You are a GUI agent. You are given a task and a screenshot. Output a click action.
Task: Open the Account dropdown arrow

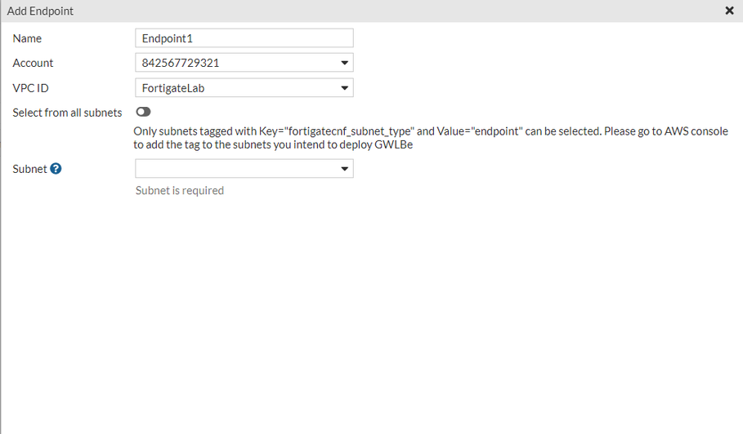[344, 63]
